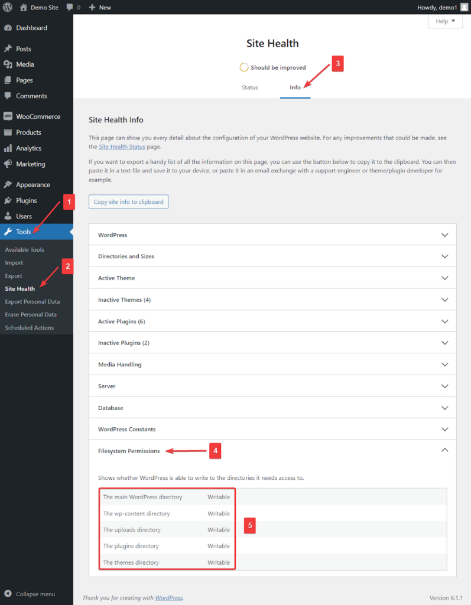This screenshot has width=471, height=605.
Task: Open Available Tools submenu item
Action: click(24, 250)
